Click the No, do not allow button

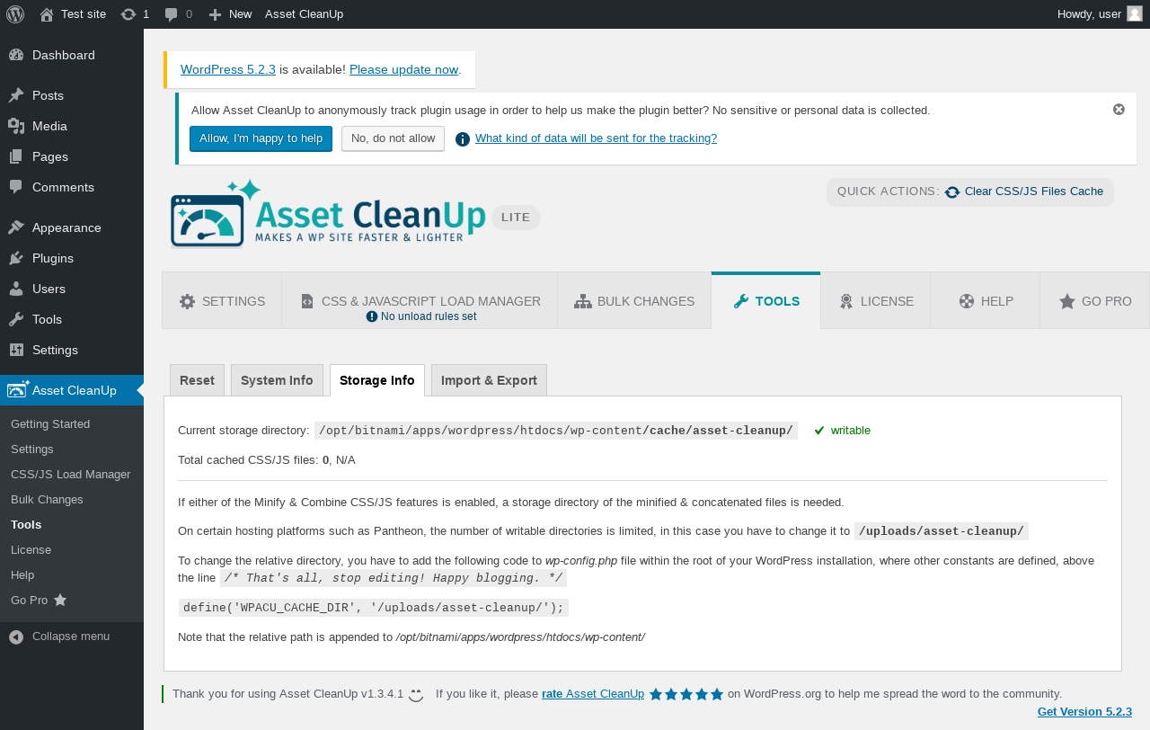pos(393,138)
